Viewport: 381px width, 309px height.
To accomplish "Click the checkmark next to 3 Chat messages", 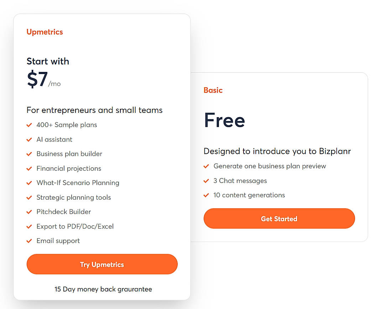I will click(206, 181).
